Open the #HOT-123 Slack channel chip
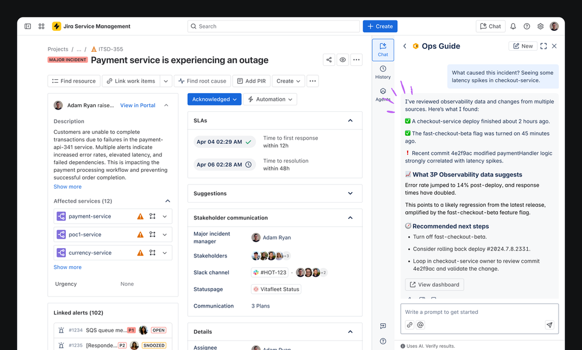 click(x=269, y=273)
